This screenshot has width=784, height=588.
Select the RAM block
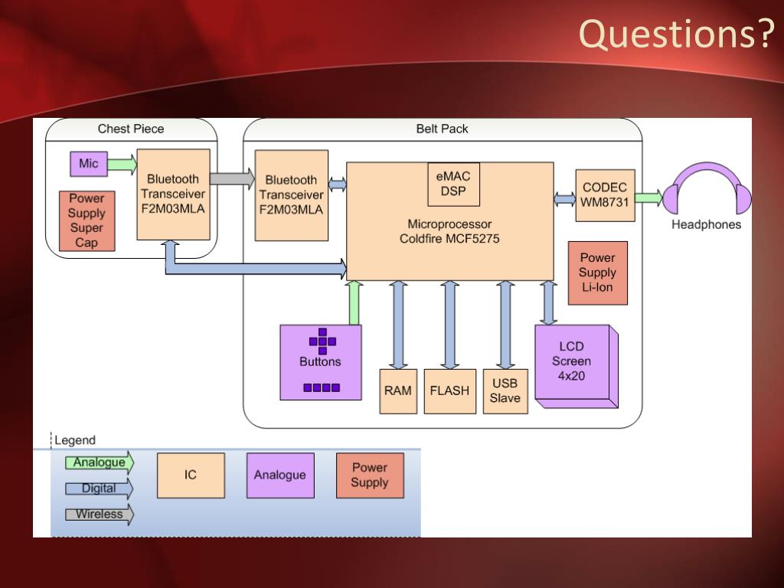click(x=398, y=391)
